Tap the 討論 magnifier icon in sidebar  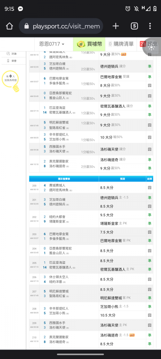coord(8,53)
